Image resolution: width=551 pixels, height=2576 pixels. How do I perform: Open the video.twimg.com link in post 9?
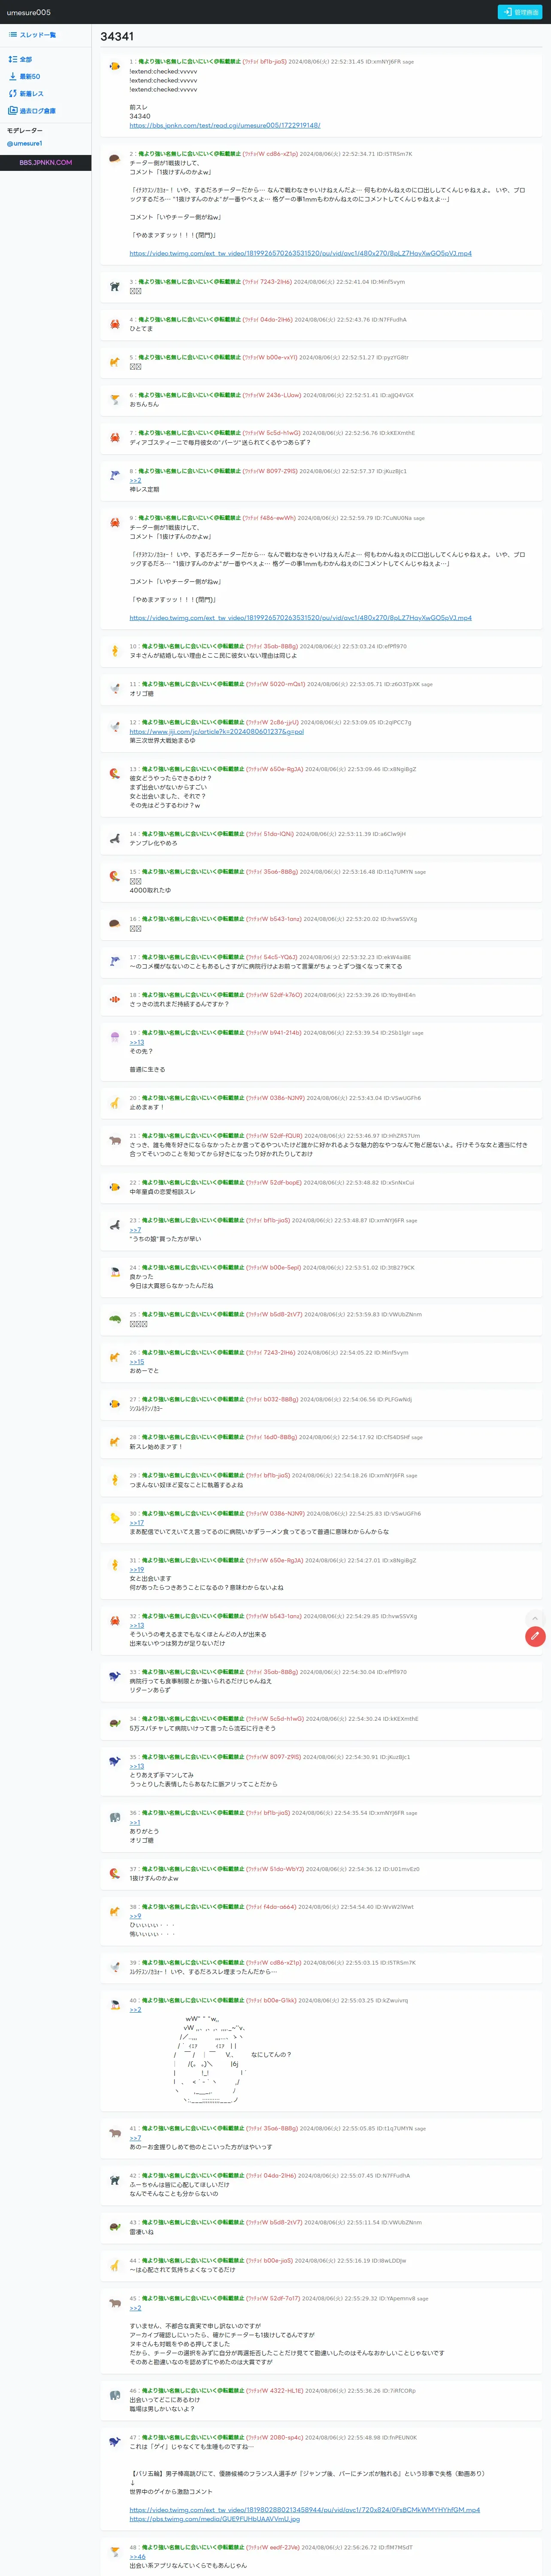[300, 618]
